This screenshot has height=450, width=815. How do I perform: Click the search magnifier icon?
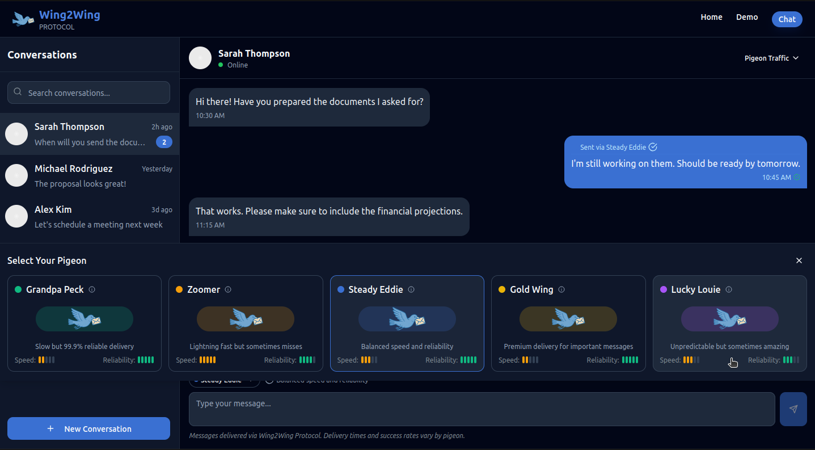(x=18, y=92)
